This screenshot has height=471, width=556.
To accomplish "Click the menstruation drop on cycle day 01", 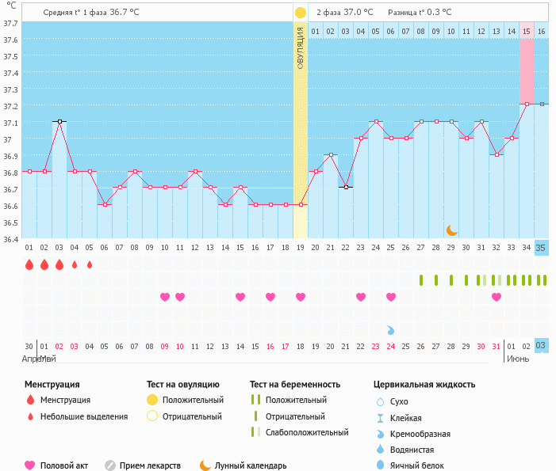I will [x=29, y=265].
